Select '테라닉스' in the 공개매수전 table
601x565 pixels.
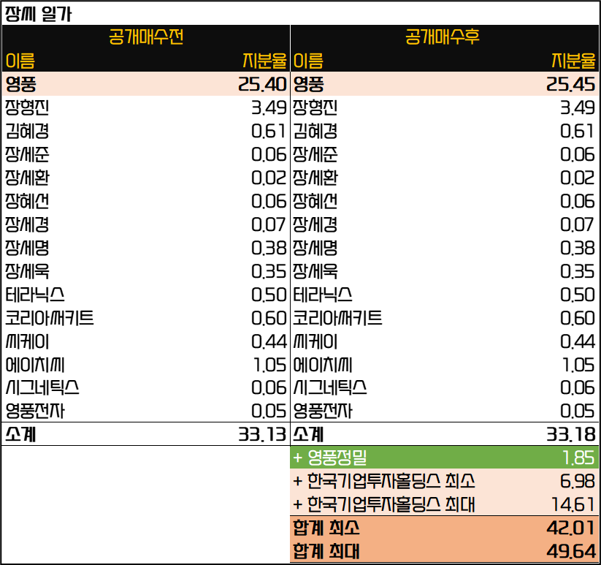coord(34,295)
